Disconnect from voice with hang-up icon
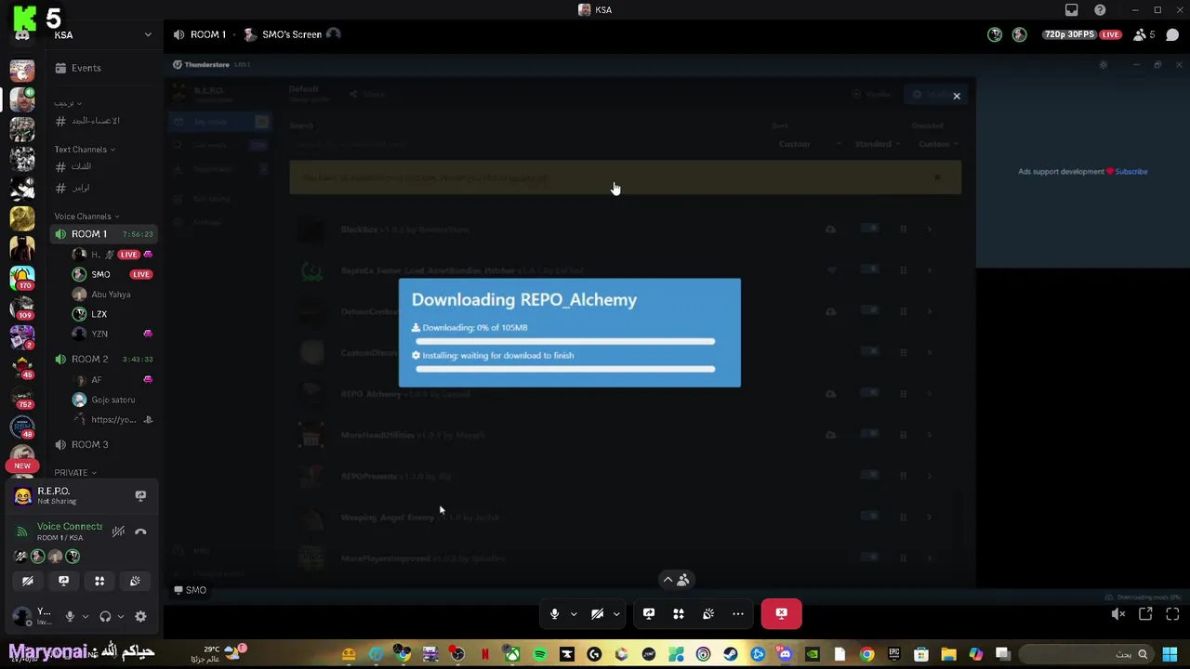 [140, 532]
